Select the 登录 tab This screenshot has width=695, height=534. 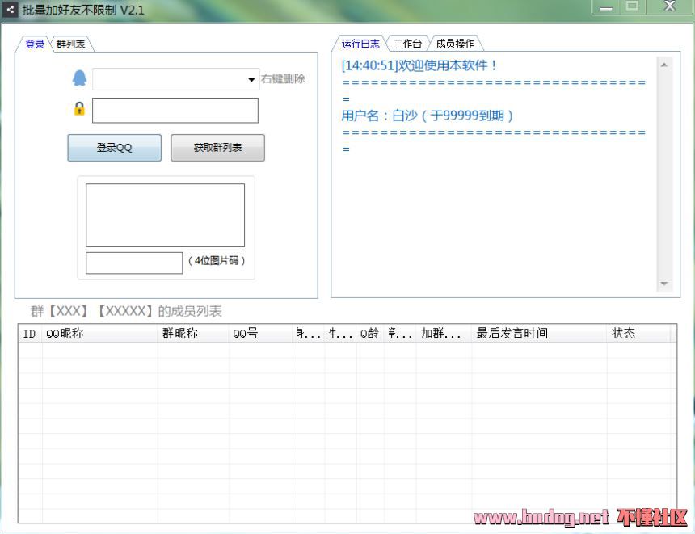tap(35, 44)
